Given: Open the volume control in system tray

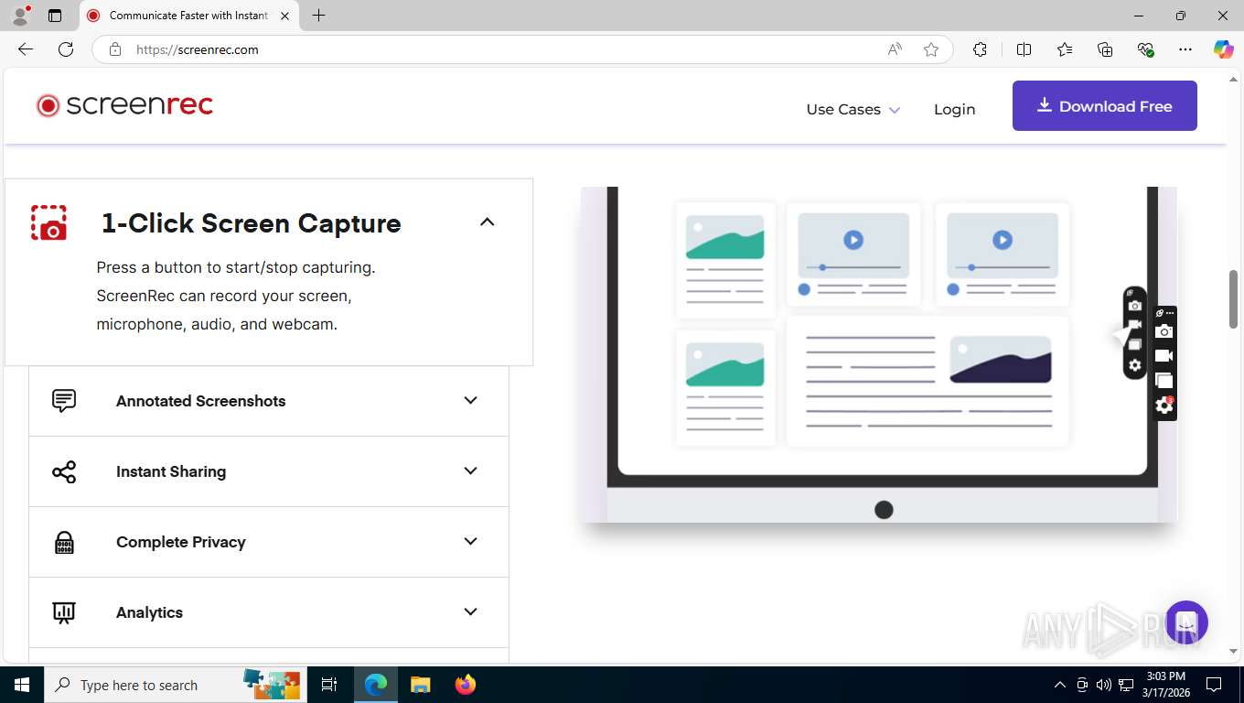Looking at the screenshot, I should (1104, 685).
